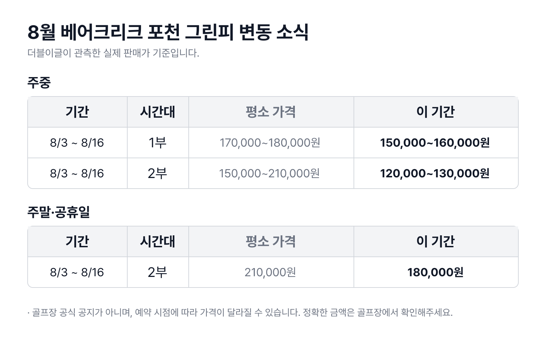This screenshot has height=339, width=546.
Task: Click the 주말·공휴일 section heading
Action: pos(59,212)
